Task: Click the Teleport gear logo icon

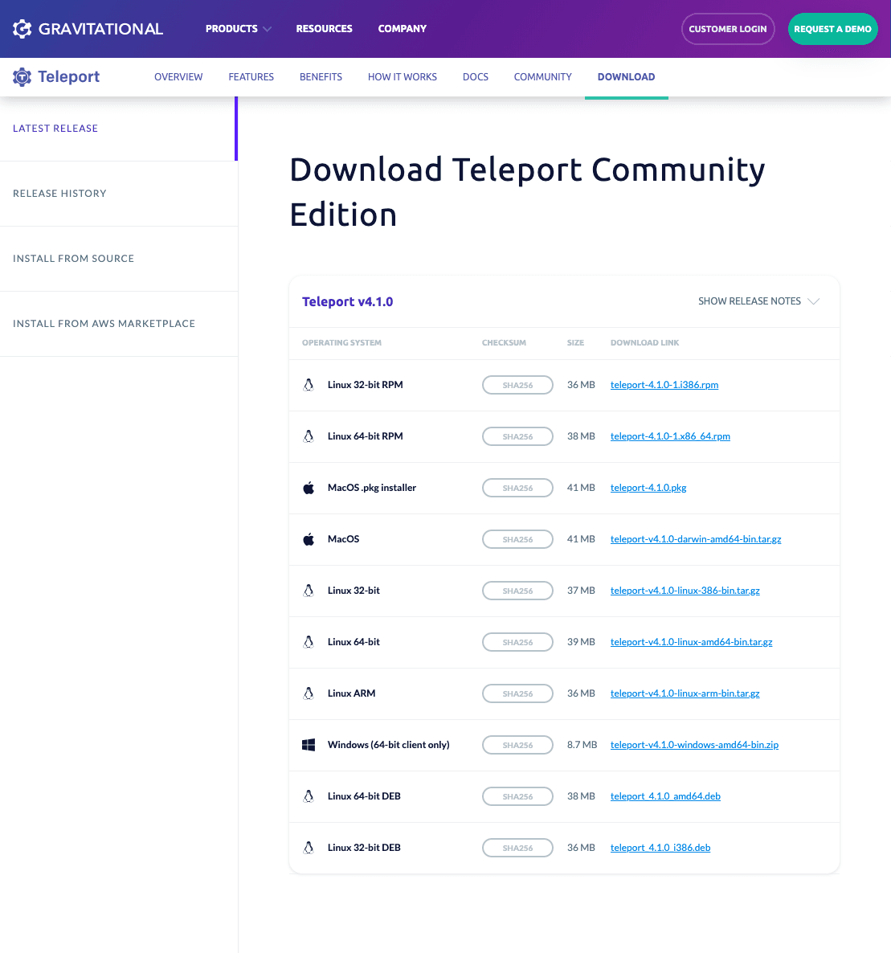Action: pos(22,77)
